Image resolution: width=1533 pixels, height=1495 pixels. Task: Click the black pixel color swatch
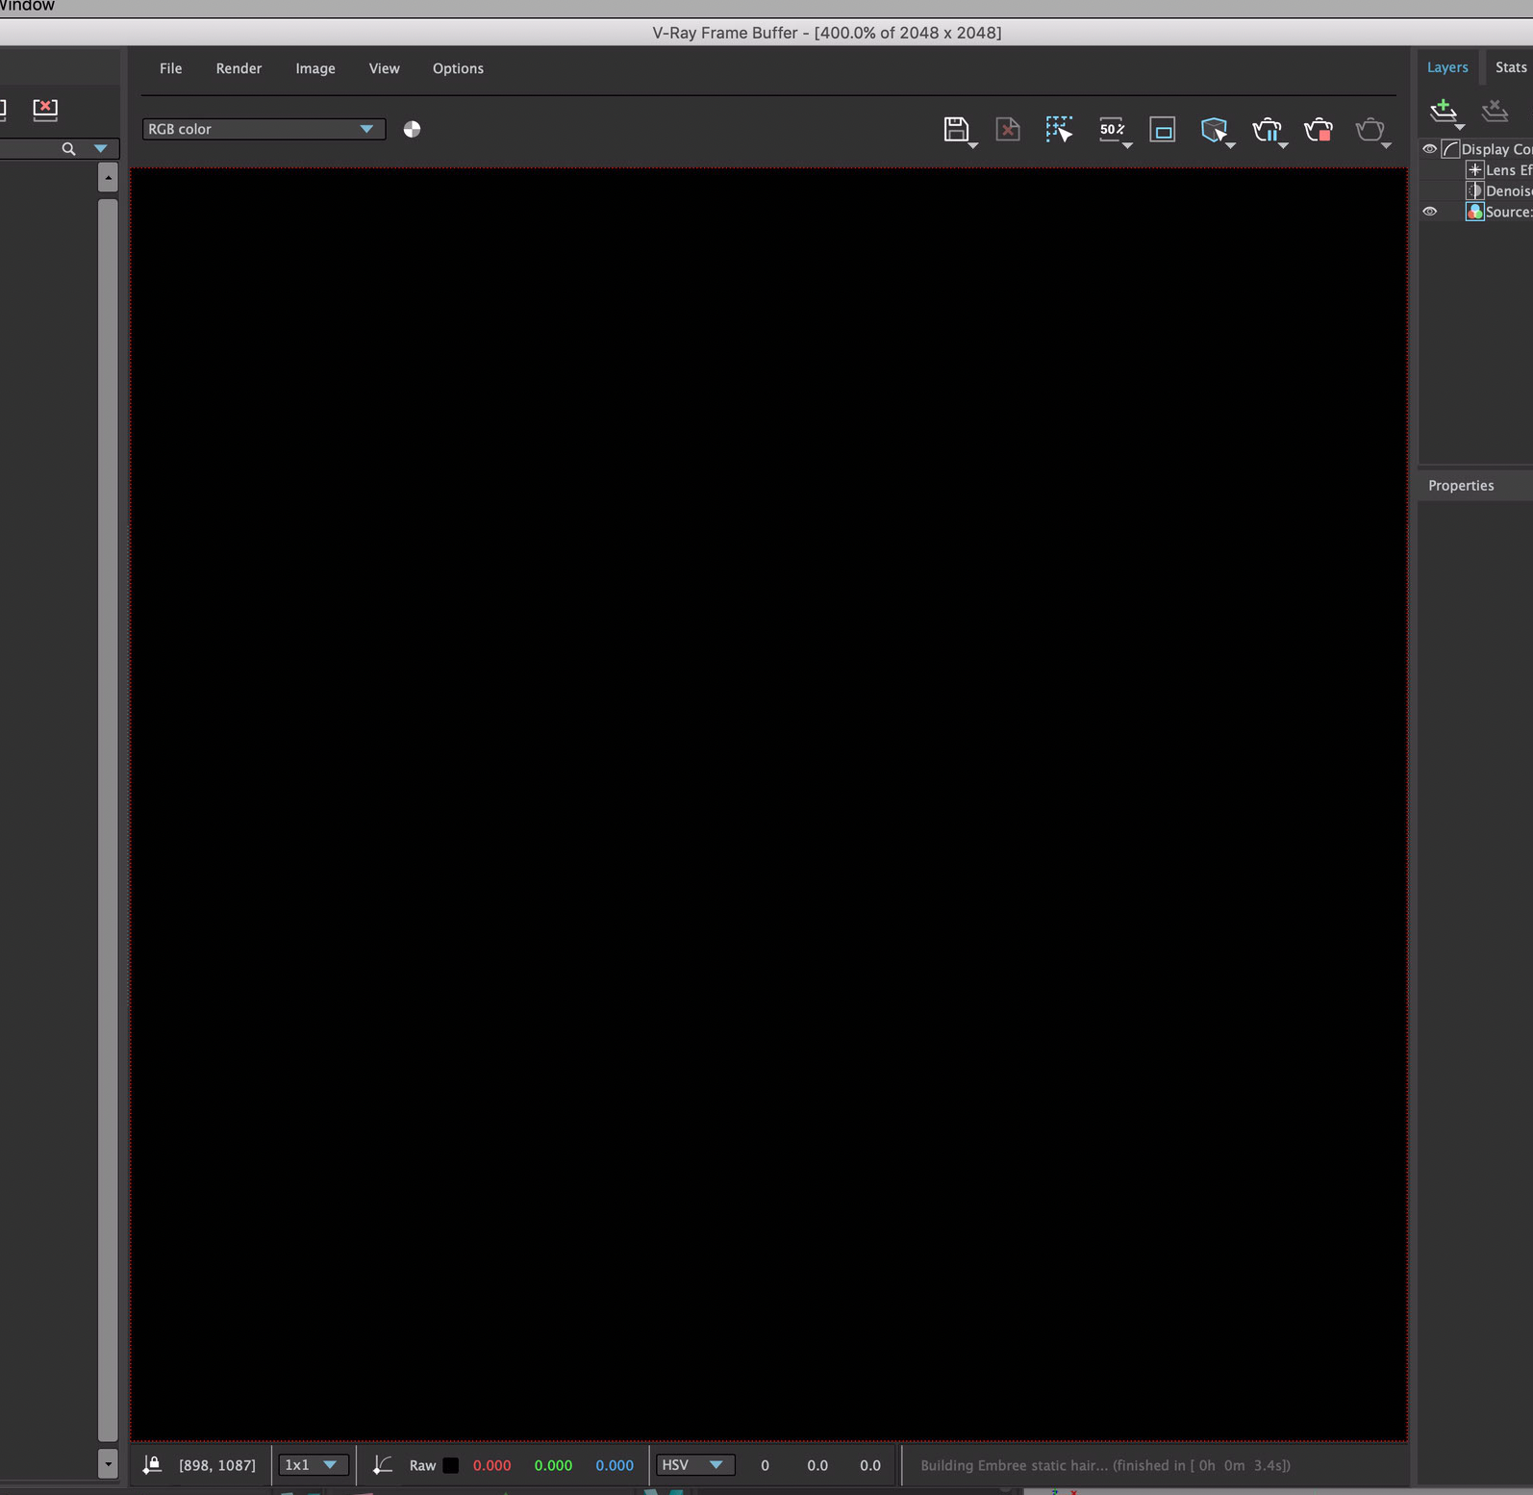(x=450, y=1465)
